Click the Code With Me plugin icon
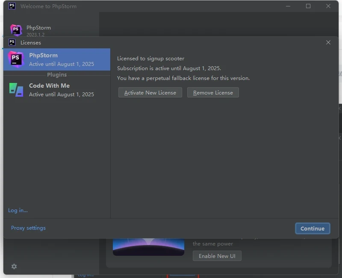 [x=16, y=90]
